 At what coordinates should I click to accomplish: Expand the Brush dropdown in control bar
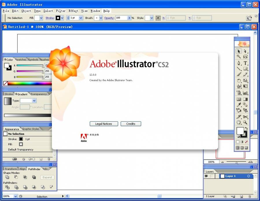[x=101, y=18]
